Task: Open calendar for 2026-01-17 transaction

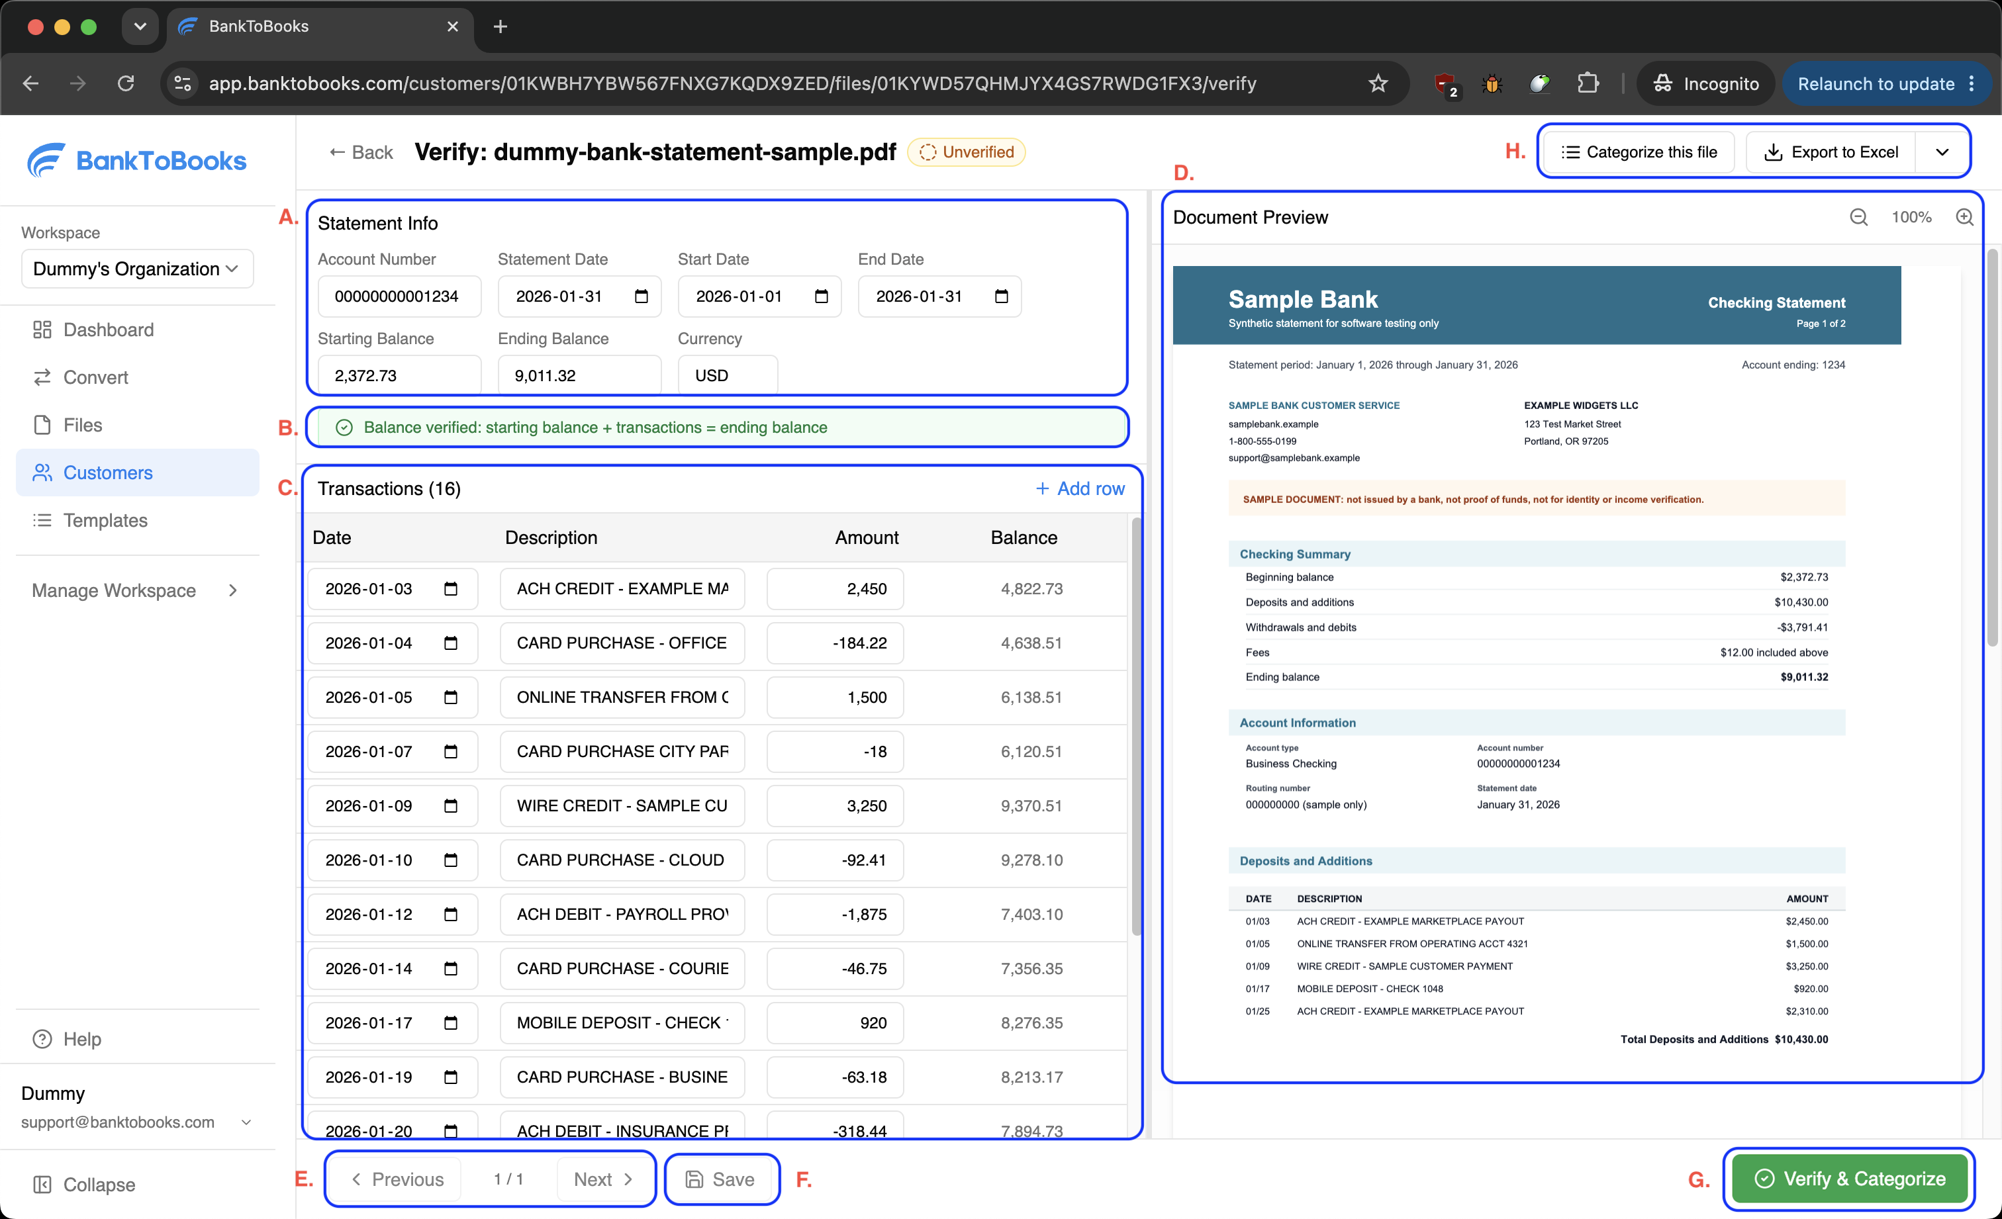Action: click(x=451, y=1023)
